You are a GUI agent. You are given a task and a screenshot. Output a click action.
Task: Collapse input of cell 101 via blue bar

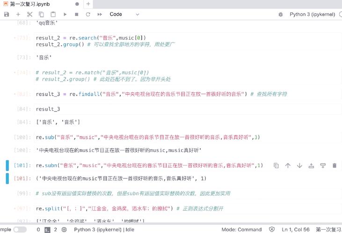[7, 165]
